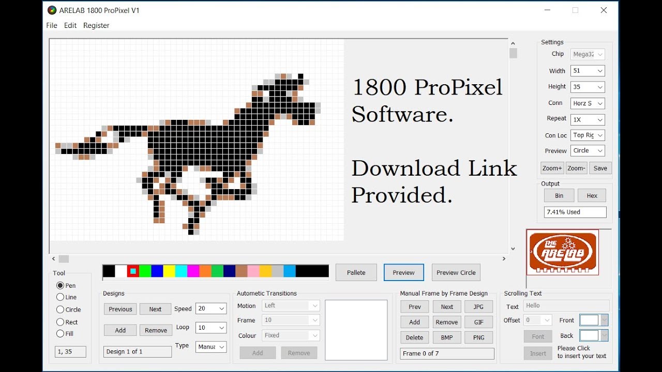The width and height of the screenshot is (662, 372).
Task: Click Remove in Manual Frame panel
Action: pos(447,322)
